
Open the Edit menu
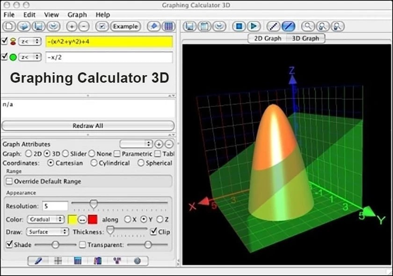29,15
